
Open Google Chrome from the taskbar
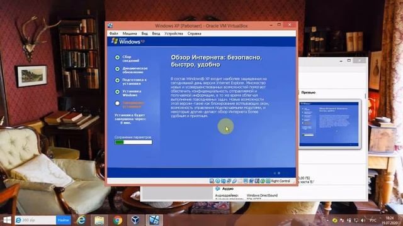click(118, 220)
